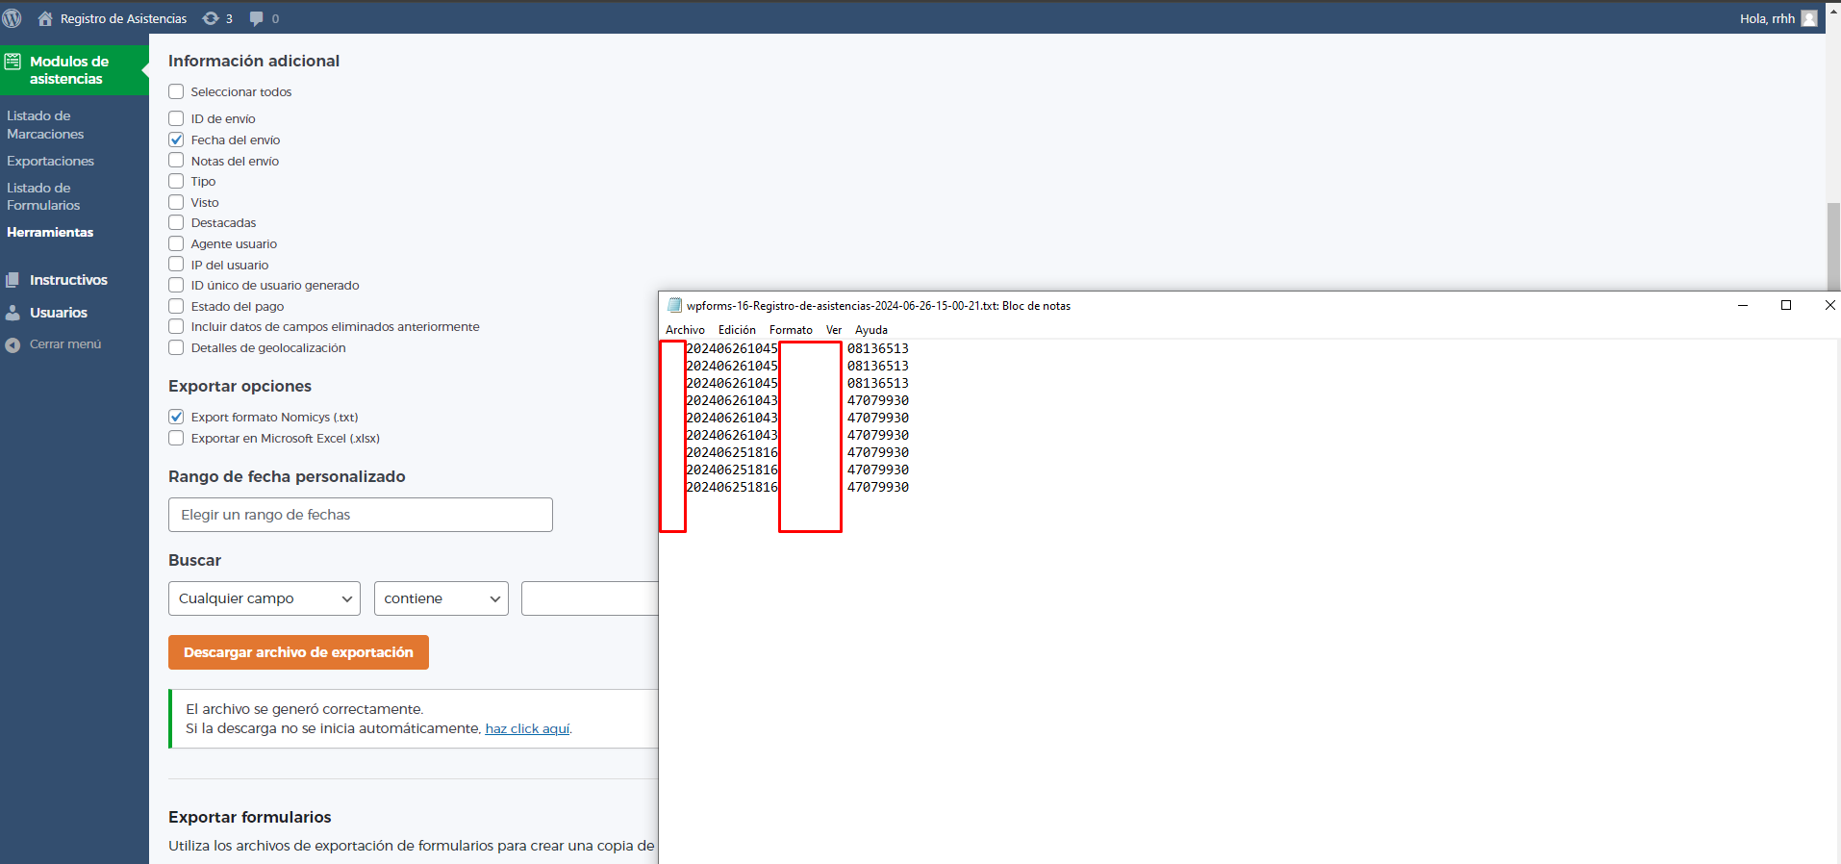This screenshot has height=864, width=1841.
Task: Click the page vertical scrollbar thumb
Action: [1833, 245]
